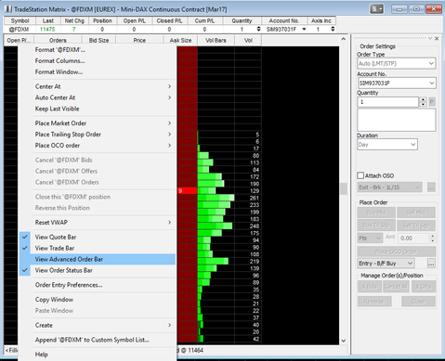Open the Order Type dropdown
This screenshot has width=445, height=361.
[397, 63]
